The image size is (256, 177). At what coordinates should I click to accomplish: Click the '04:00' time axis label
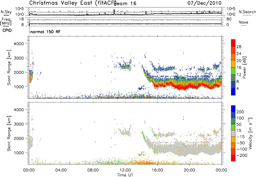[x=61, y=170]
